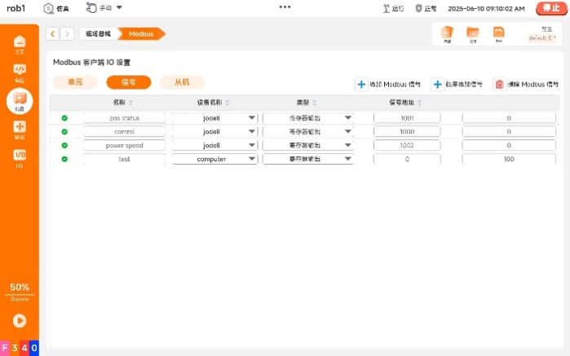Open the Home page from sidebar
This screenshot has width=570, height=356.
[x=20, y=43]
